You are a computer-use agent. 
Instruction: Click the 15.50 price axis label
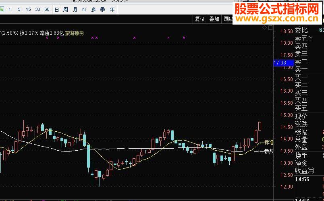coord(287,103)
